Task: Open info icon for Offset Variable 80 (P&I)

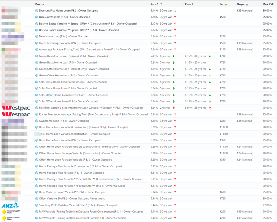Action: pos(36,199)
